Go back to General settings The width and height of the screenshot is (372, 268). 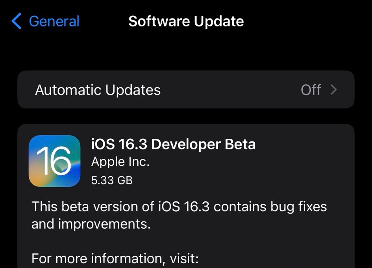pyautogui.click(x=45, y=21)
